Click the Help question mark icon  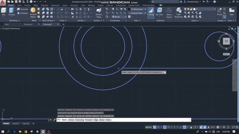click(214, 1)
